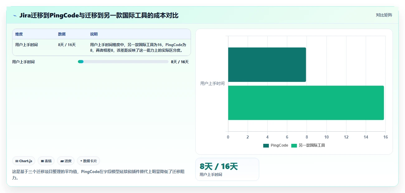Select the 表格 tag chip
This screenshot has width=405, height=193.
coord(46,161)
